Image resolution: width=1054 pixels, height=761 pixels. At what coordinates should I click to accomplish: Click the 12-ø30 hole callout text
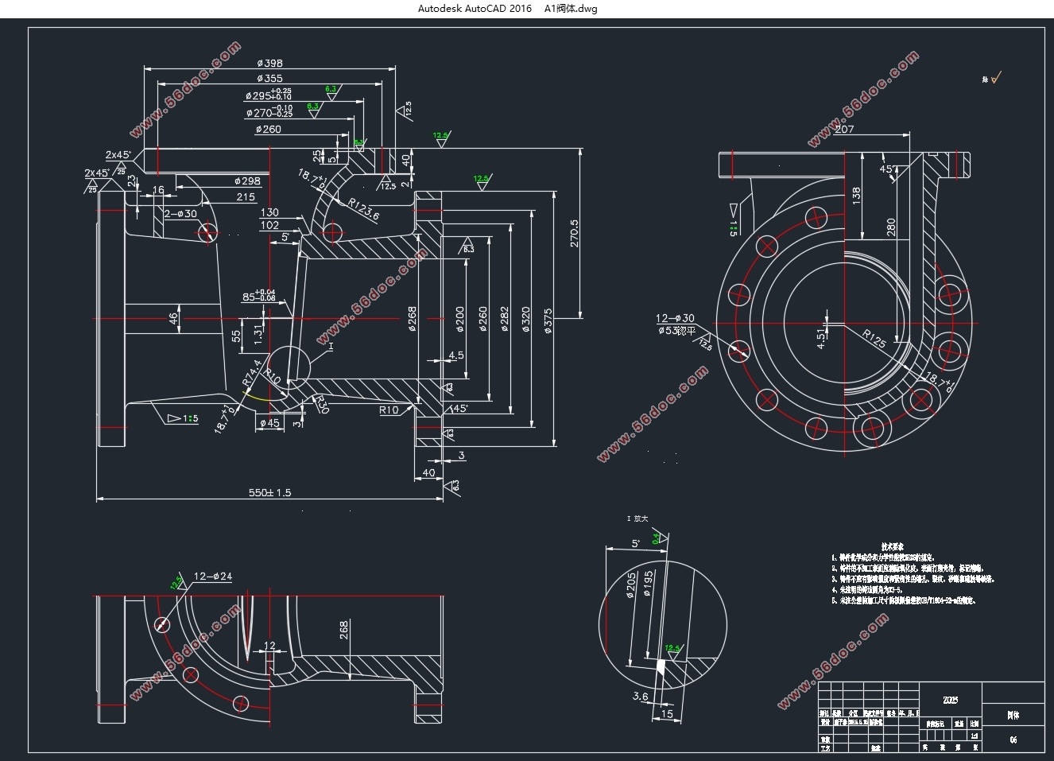point(675,318)
